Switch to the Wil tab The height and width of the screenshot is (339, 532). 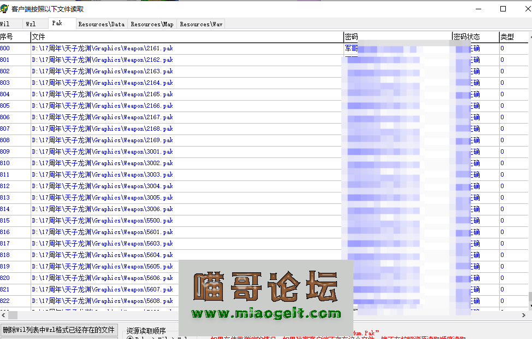tap(8, 24)
